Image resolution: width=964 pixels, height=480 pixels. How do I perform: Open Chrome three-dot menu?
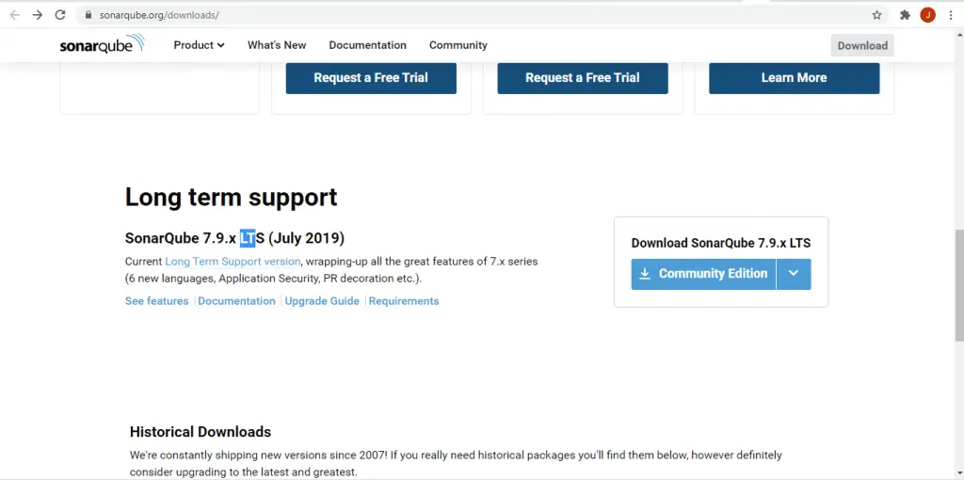(x=951, y=15)
